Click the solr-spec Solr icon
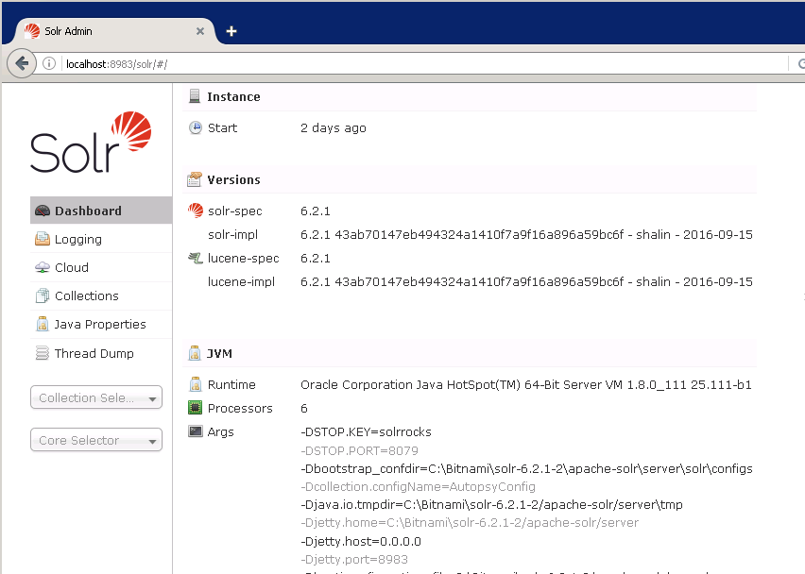 (196, 211)
